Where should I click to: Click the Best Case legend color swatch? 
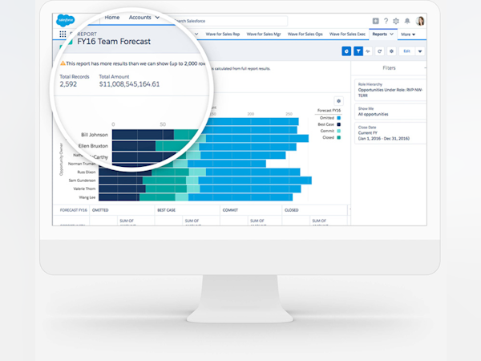[339, 124]
